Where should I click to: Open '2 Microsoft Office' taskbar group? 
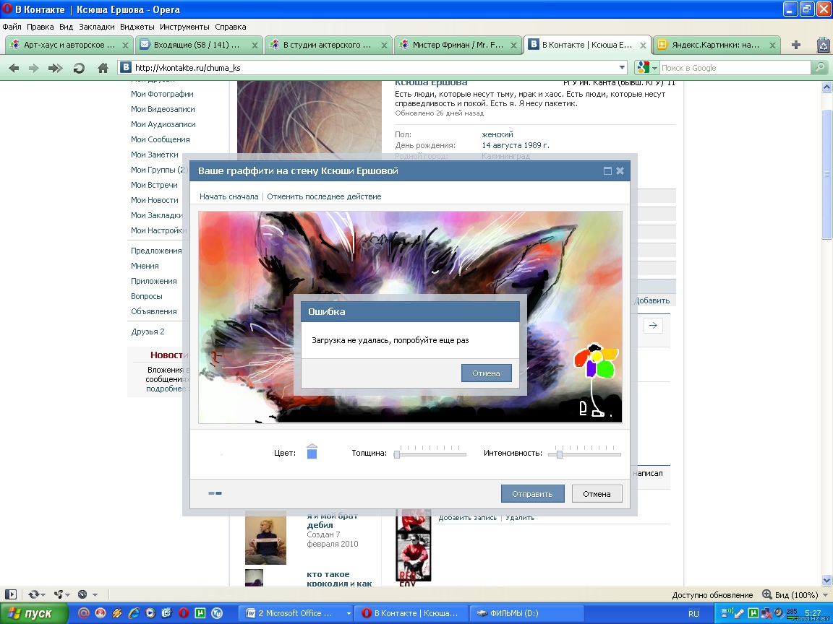coord(295,613)
